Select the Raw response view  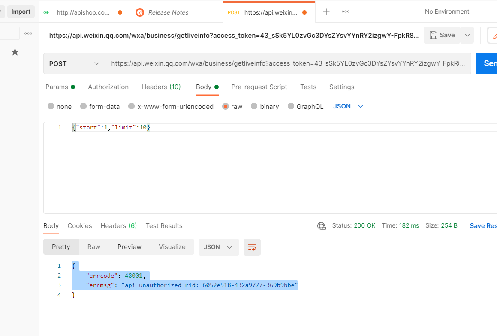coord(94,247)
